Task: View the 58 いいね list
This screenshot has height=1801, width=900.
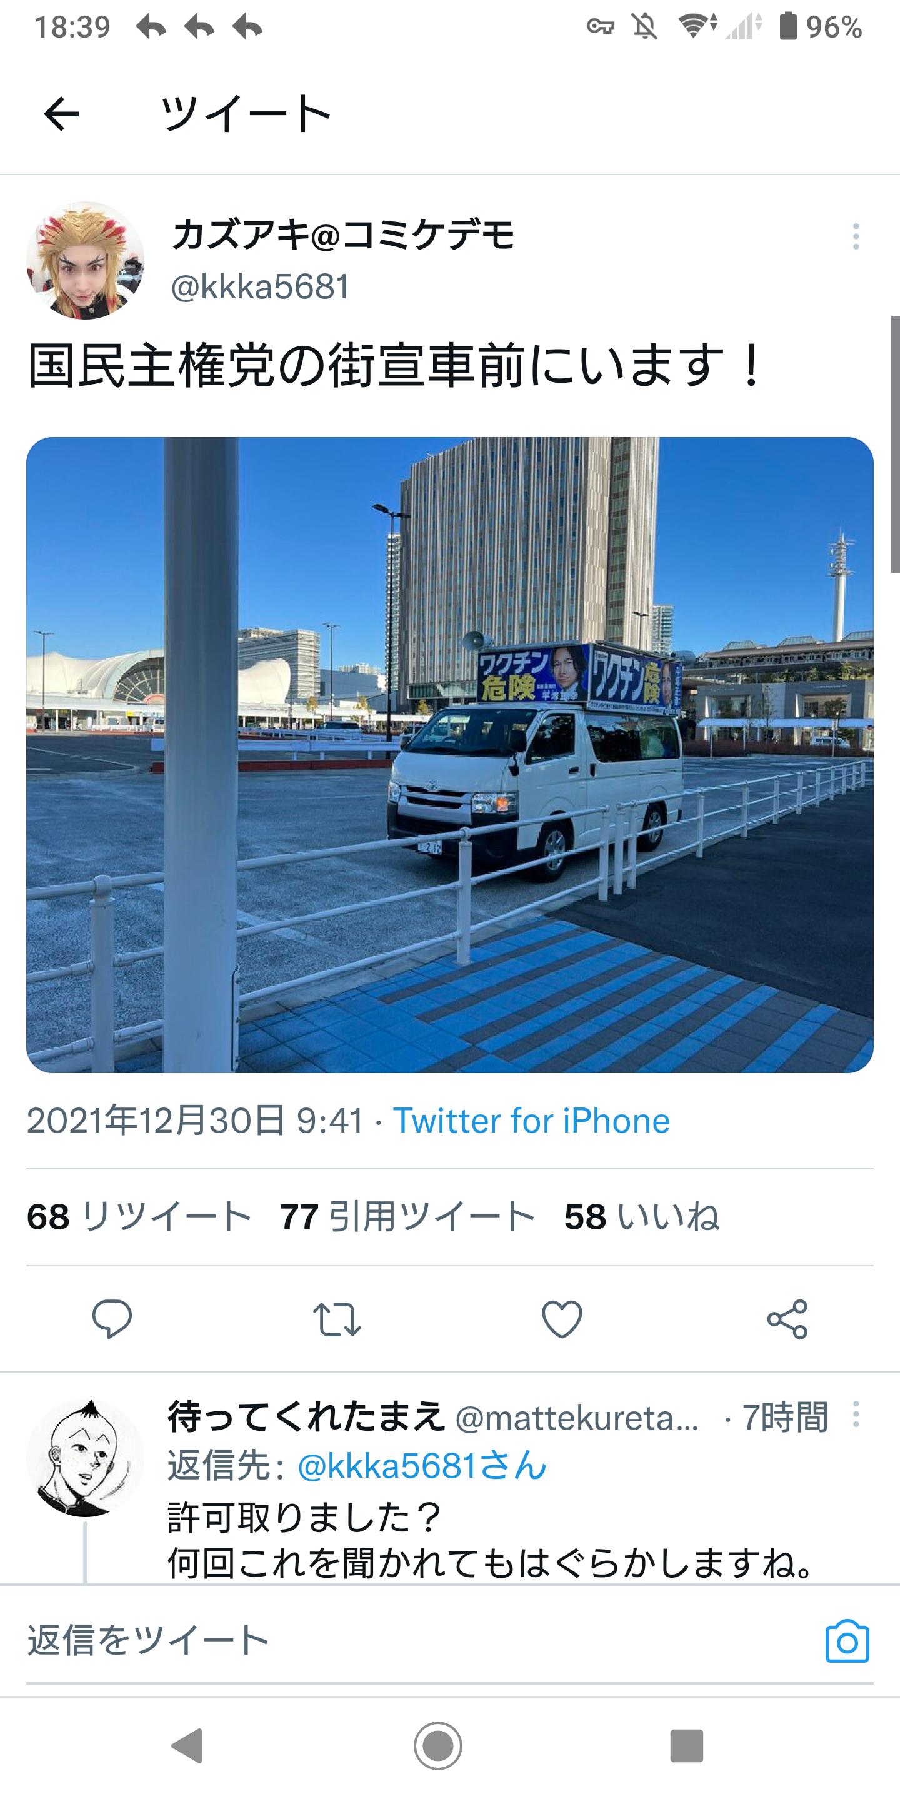Action: (642, 1216)
